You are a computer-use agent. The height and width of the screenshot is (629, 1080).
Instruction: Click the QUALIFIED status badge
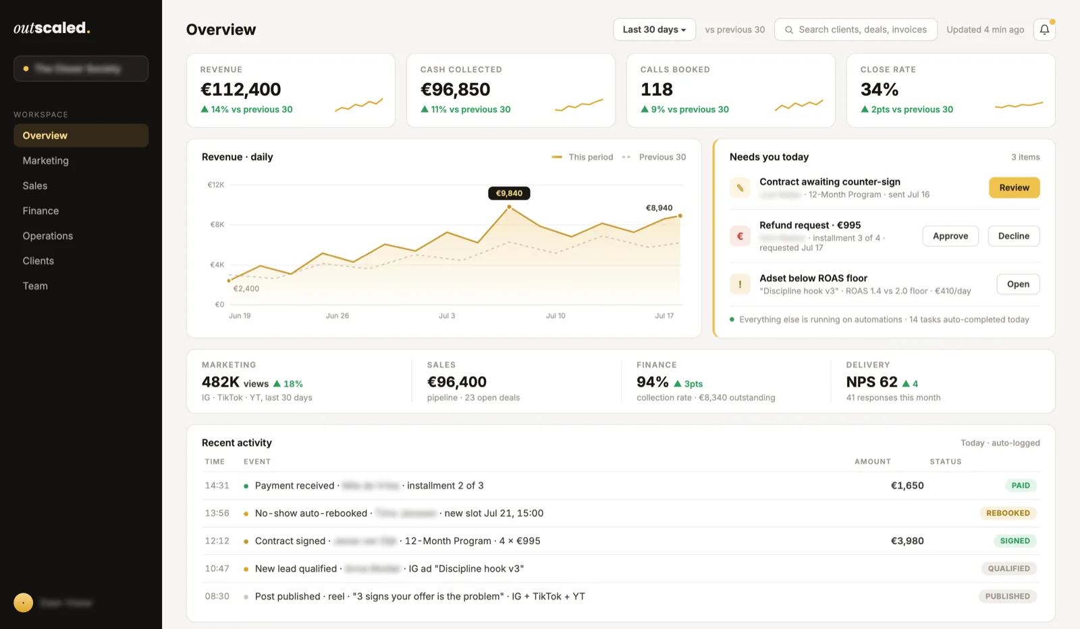click(1008, 568)
